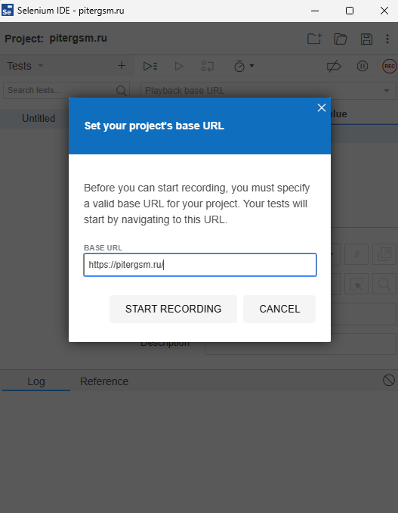Clear the log icon

(388, 380)
